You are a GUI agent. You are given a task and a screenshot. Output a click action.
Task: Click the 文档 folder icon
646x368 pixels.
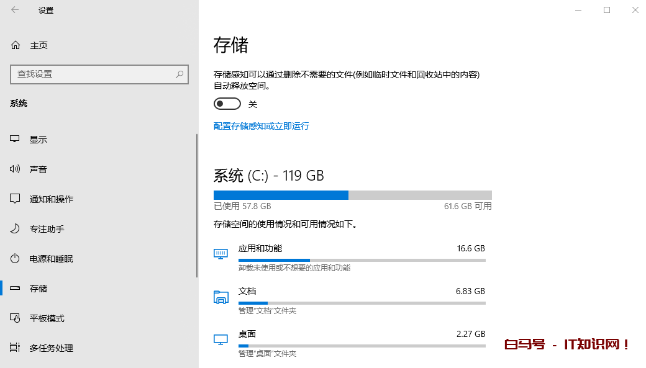coord(221,297)
